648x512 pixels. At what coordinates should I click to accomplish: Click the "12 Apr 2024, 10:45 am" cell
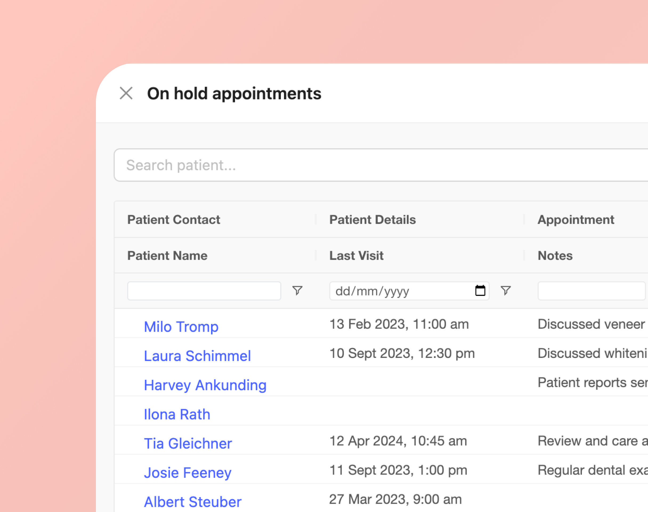[x=398, y=441]
